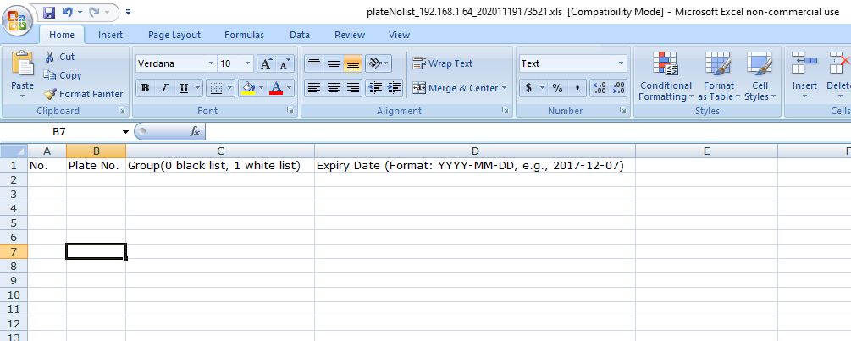
Task: Toggle Bold formatting
Action: (x=145, y=88)
